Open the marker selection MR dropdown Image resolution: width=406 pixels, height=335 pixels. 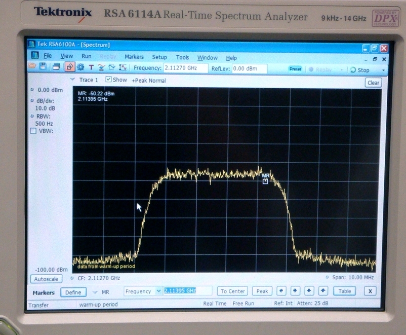[95, 292]
